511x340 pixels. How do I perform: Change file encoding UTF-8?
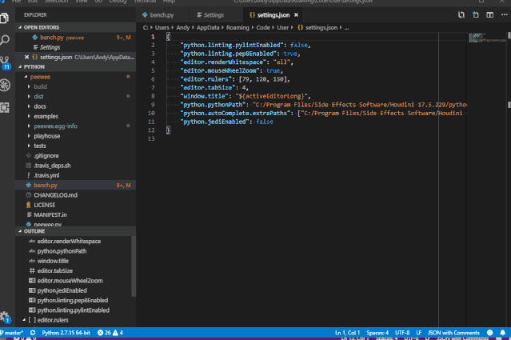click(x=402, y=333)
